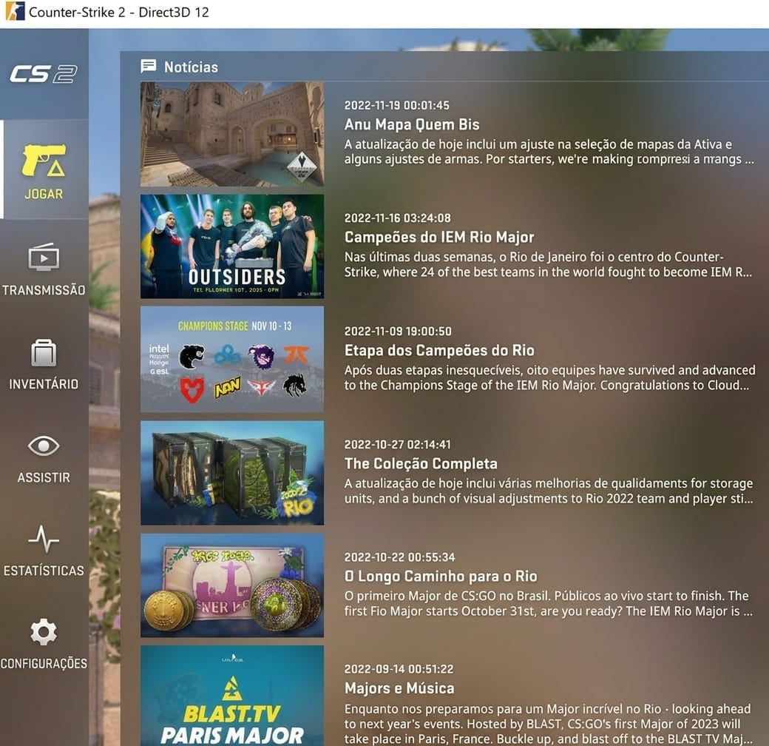The height and width of the screenshot is (746, 769).
Task: Click the date 2022-11-16 03:24:08
Action: (x=397, y=218)
